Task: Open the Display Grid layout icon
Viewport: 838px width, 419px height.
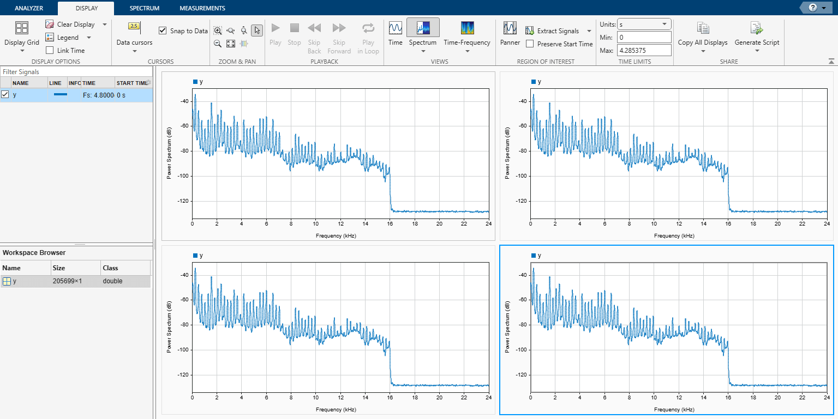Action: click(x=22, y=29)
